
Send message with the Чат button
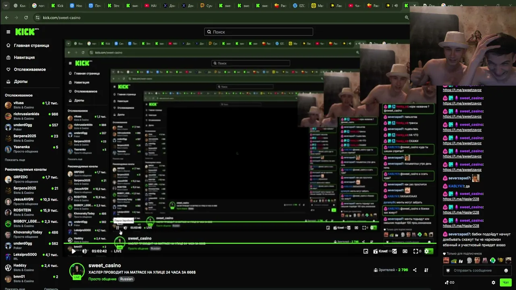(x=506, y=282)
